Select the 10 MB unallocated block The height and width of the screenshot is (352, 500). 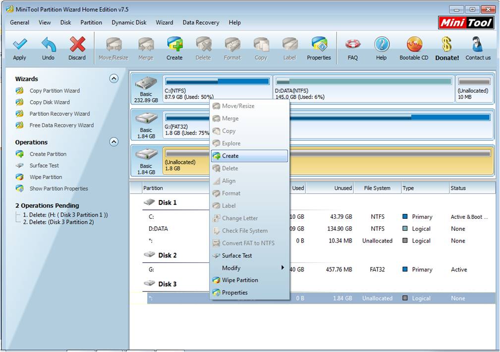pos(474,89)
